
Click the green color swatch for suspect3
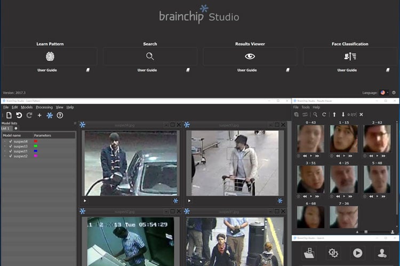36,146
